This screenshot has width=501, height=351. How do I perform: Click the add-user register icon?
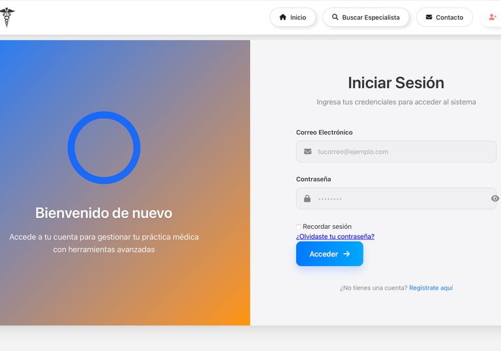(492, 17)
